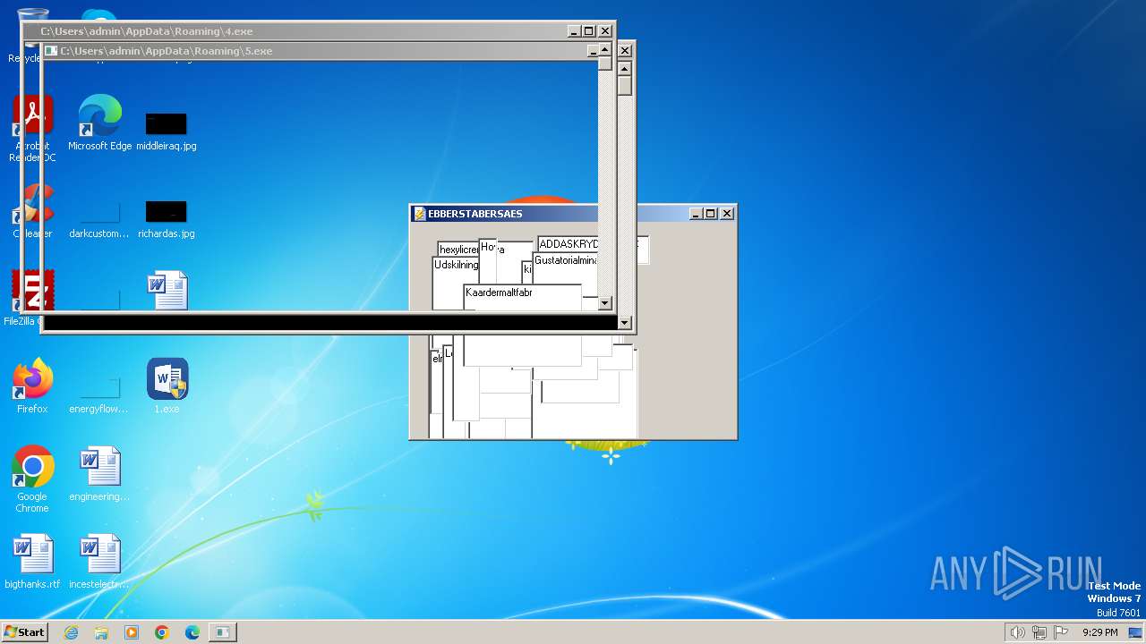Launch Microsoft Edge from the taskbar
Viewport: 1146px width, 644px height.
(x=192, y=632)
